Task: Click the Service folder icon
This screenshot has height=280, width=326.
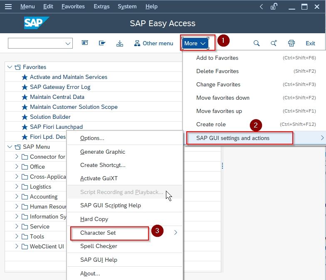Action: pos(25,227)
